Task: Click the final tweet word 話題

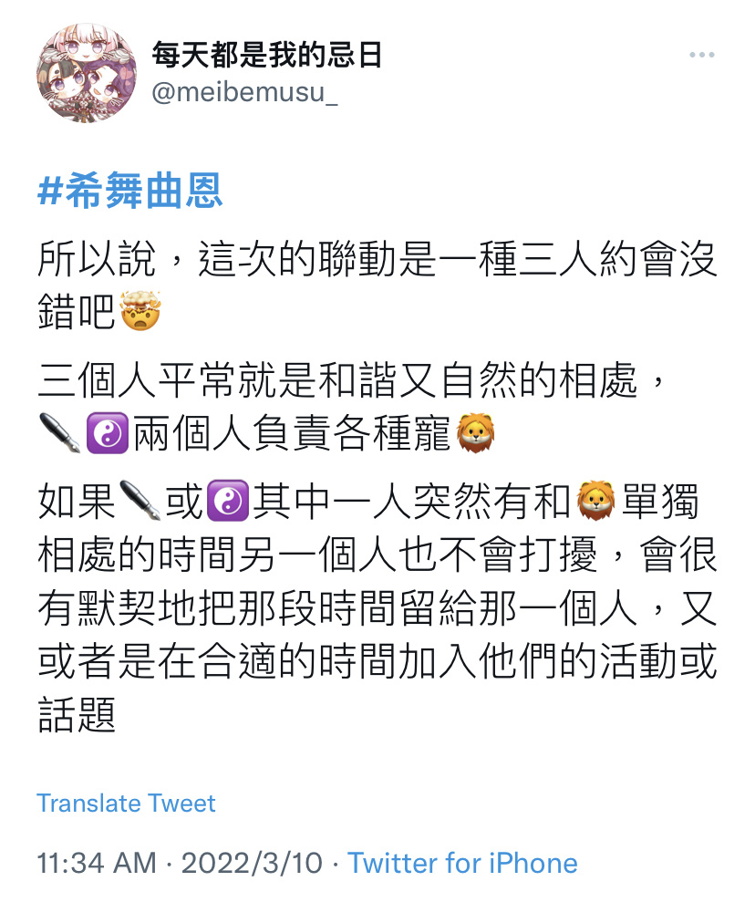Action: click(x=78, y=714)
